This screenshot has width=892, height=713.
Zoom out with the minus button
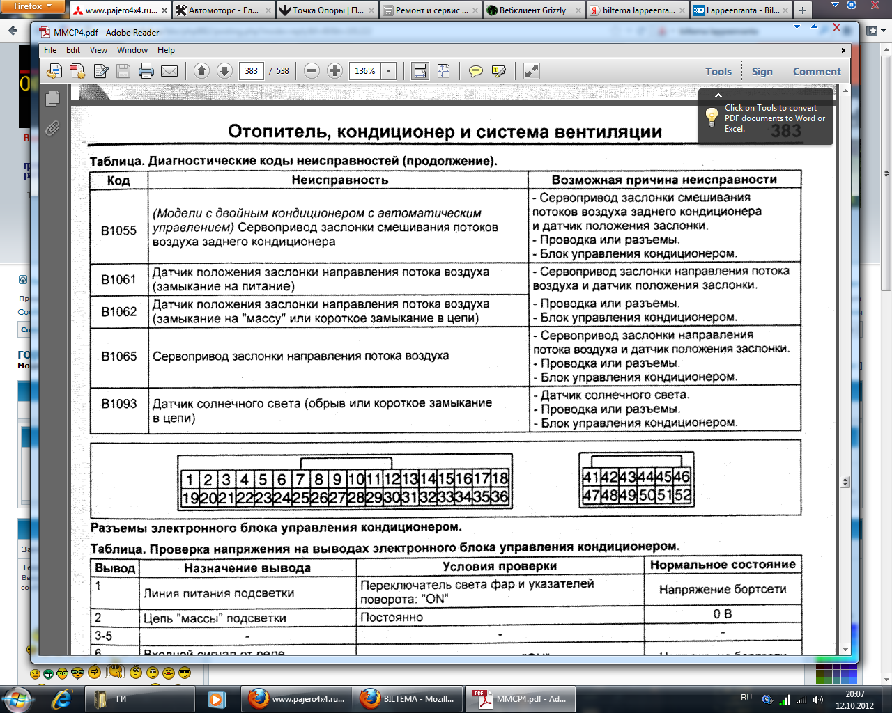pos(312,71)
